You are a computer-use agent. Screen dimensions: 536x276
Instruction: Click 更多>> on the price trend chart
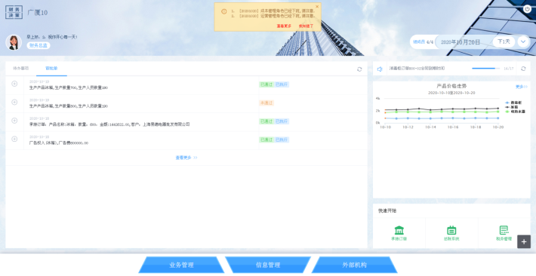point(522,87)
